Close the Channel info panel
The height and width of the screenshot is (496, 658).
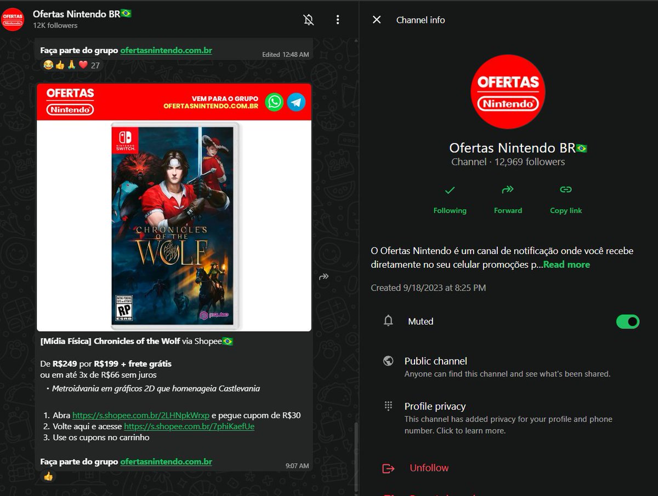[x=377, y=20]
